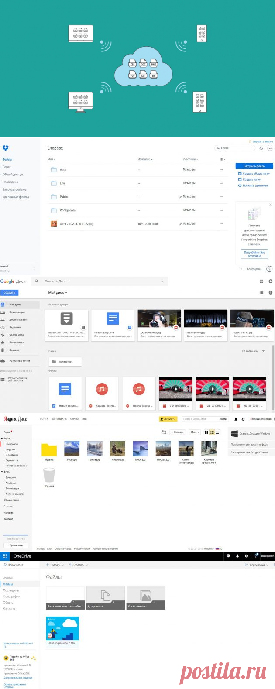Open Yandex Disk settings gear

click(243, 419)
